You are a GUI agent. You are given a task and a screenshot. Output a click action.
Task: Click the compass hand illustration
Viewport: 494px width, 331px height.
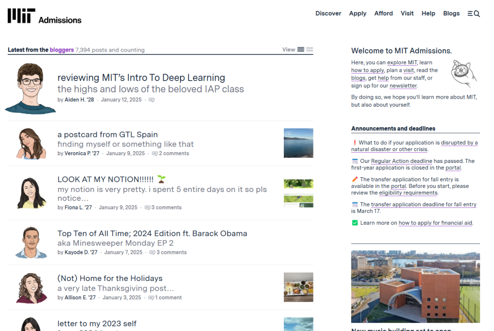click(x=464, y=74)
